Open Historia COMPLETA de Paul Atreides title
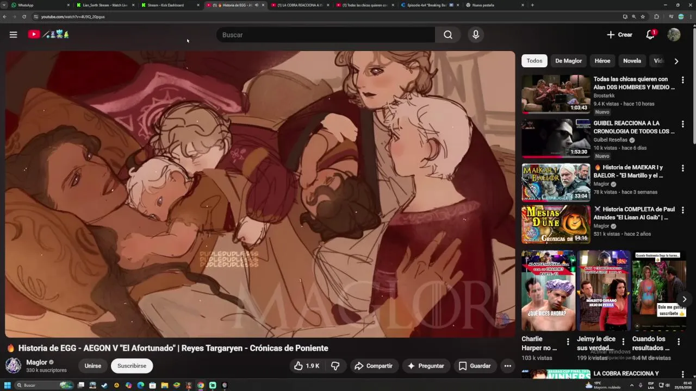Image resolution: width=696 pixels, height=391 pixels. [635, 213]
